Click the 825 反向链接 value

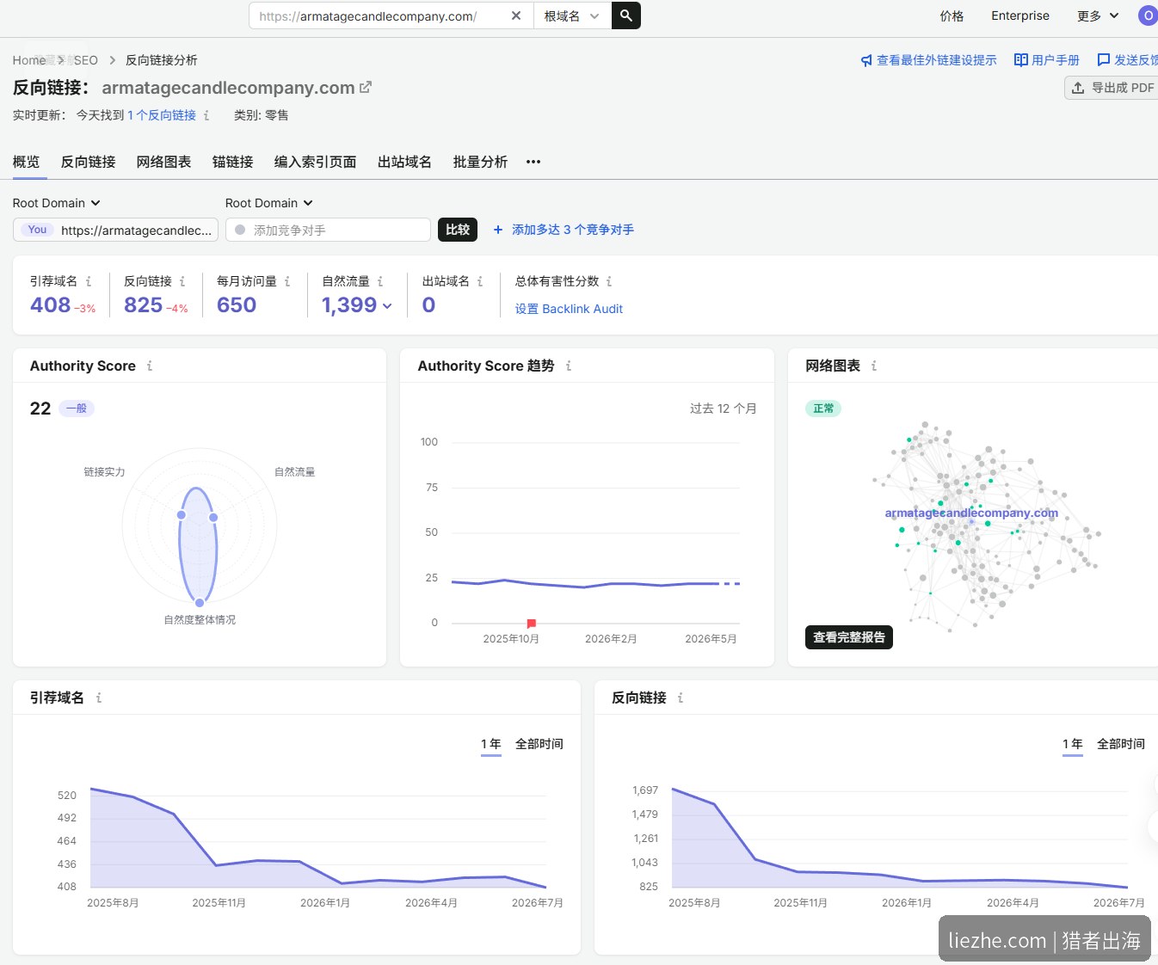click(143, 305)
